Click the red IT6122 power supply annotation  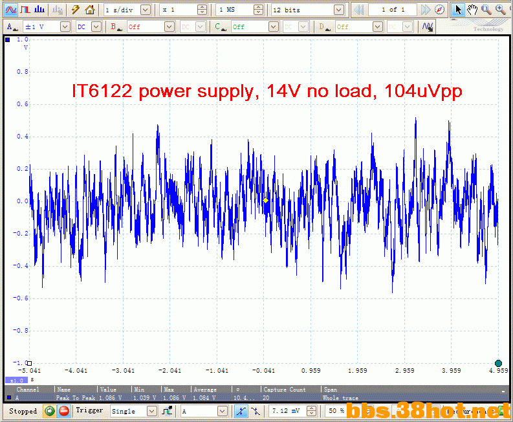point(267,91)
